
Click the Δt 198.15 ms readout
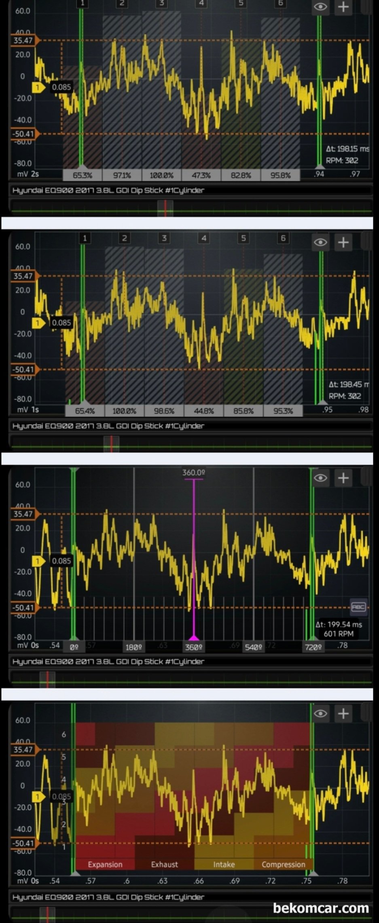click(348, 149)
